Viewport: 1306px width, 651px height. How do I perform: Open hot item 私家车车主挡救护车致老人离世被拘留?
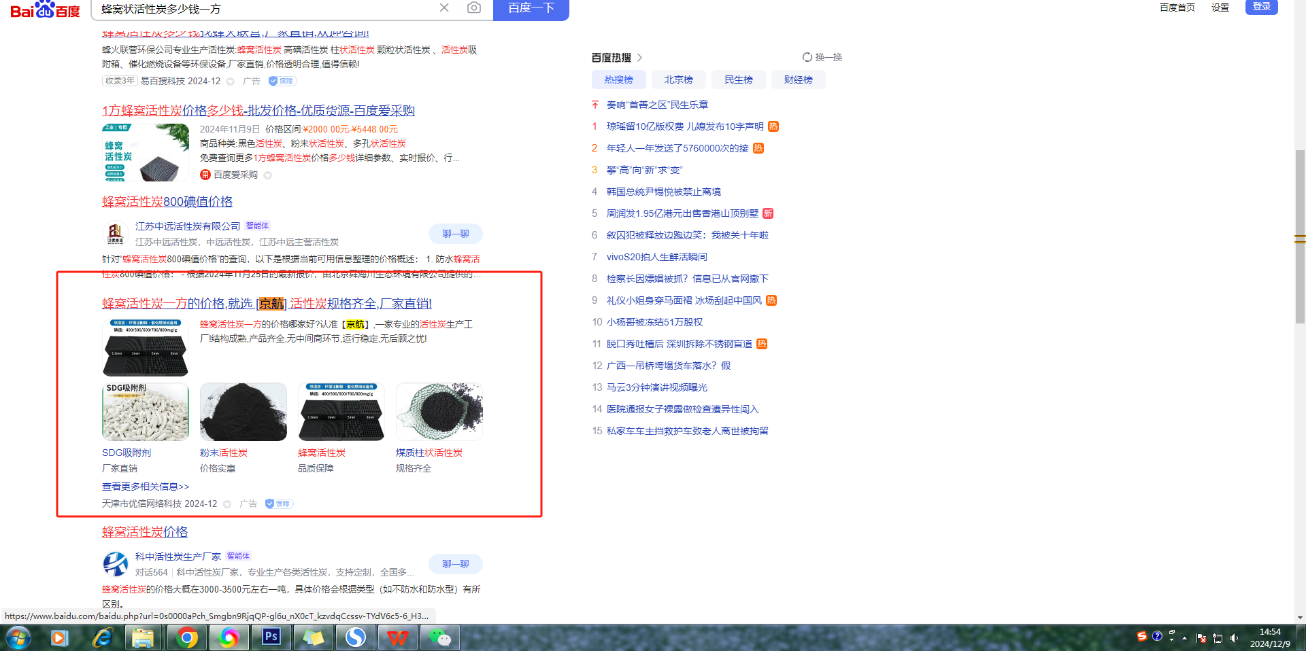pos(688,431)
